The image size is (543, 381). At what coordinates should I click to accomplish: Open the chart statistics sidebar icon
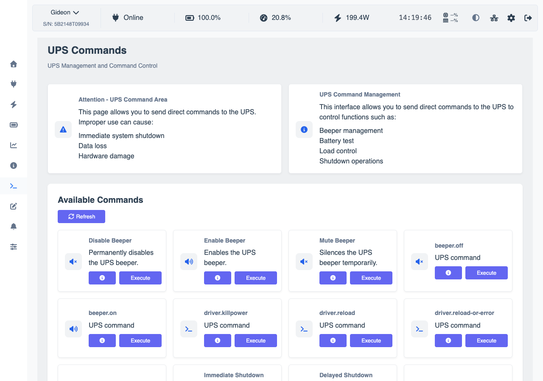tap(14, 145)
